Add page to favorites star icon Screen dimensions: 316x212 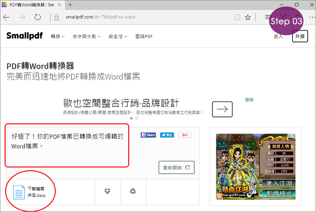tap(248, 17)
